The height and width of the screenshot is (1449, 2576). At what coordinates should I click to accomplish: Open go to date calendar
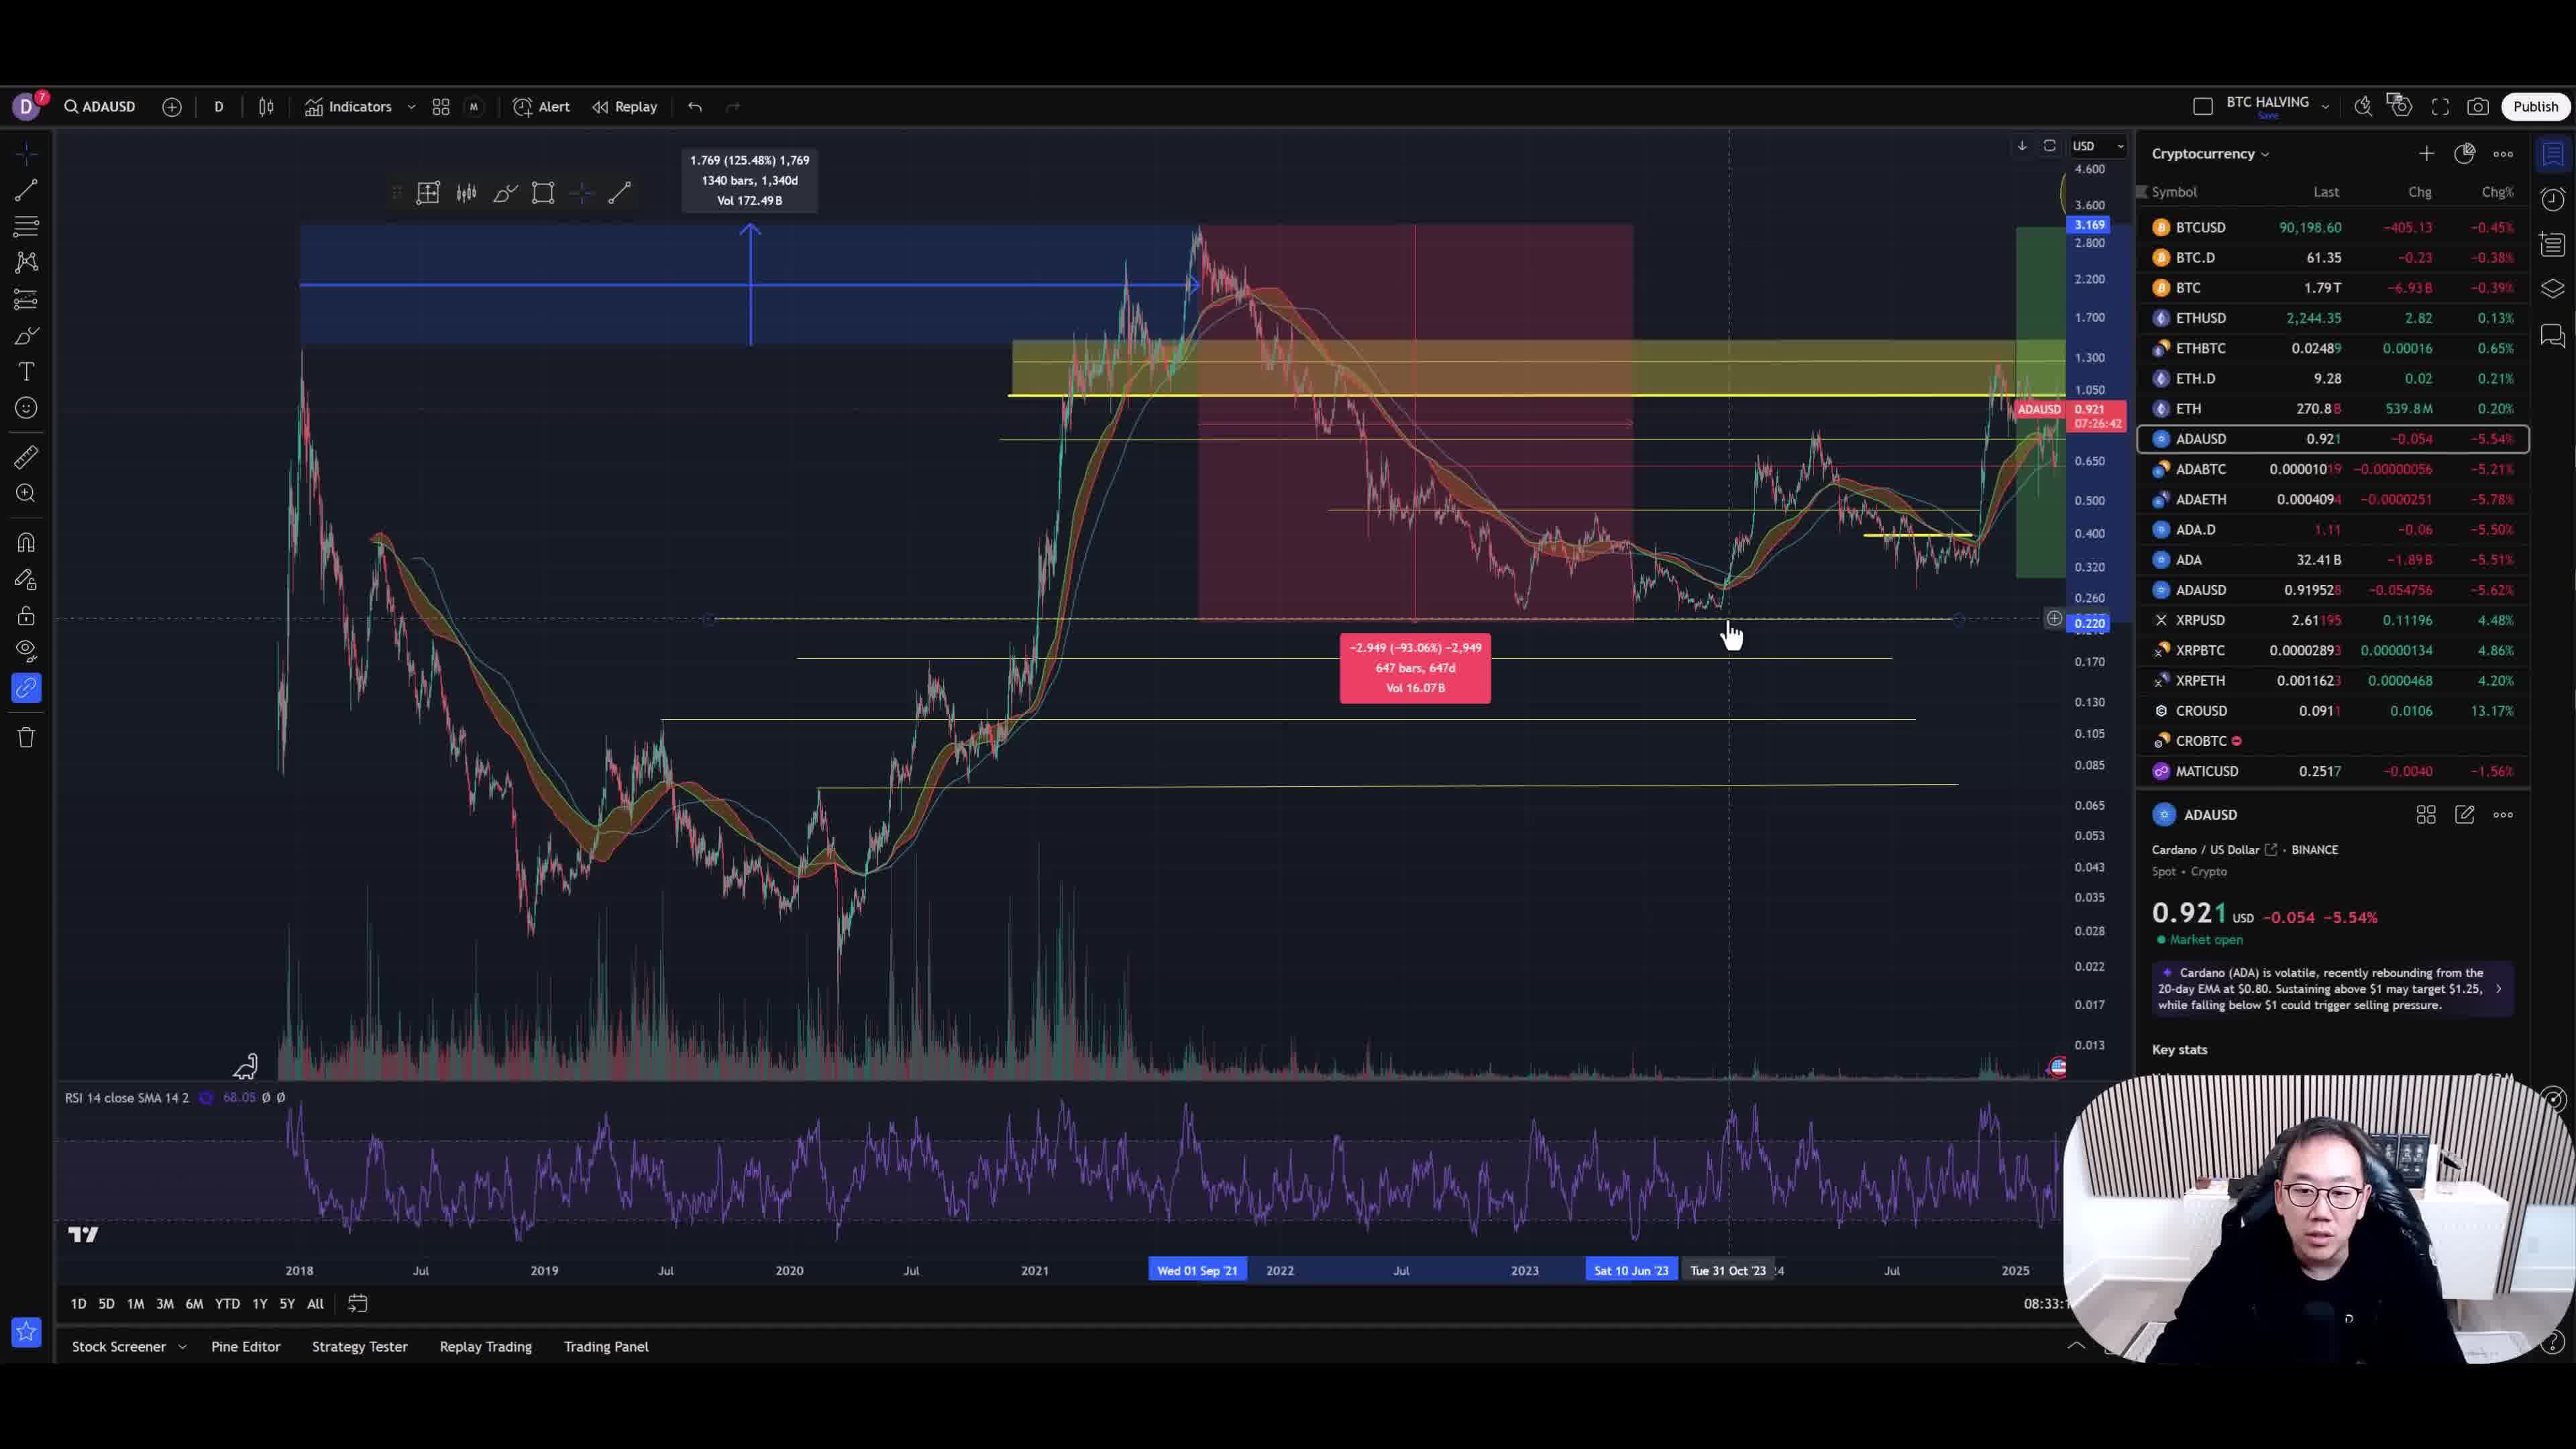pos(357,1303)
